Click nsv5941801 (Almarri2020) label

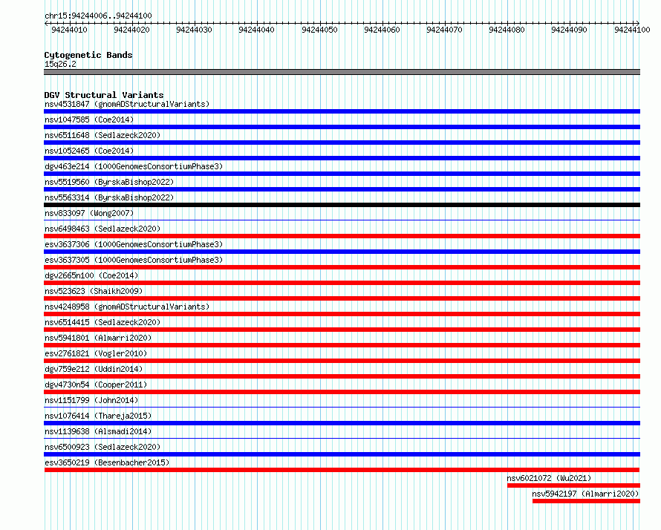pyautogui.click(x=98, y=338)
